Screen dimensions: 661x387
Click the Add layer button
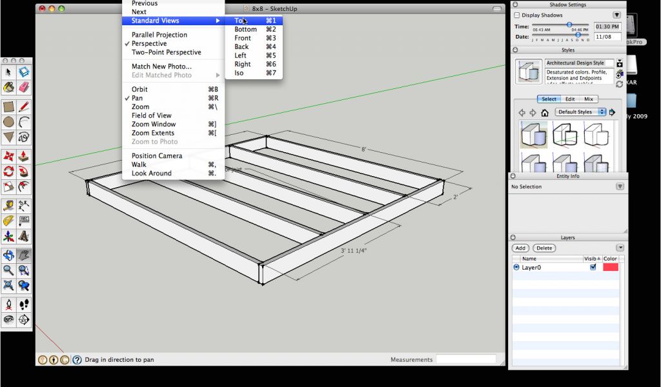(520, 248)
